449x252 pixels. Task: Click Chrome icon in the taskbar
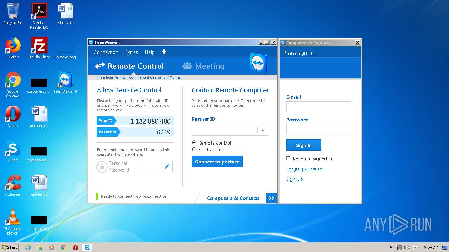click(x=63, y=247)
